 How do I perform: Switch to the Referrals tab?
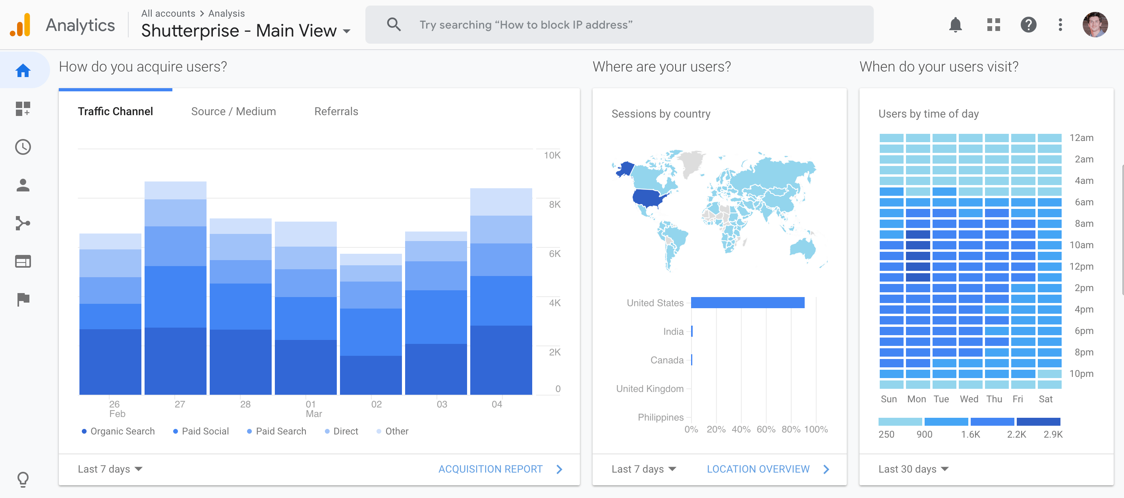[336, 111]
